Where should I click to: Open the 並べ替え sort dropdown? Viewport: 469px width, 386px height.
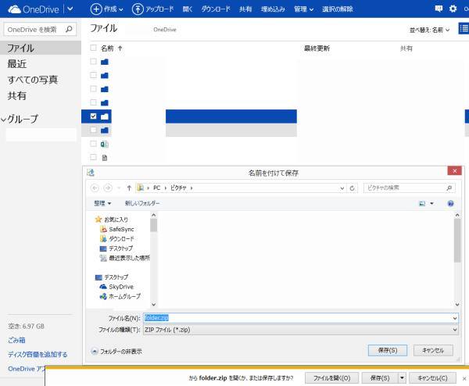(x=429, y=30)
